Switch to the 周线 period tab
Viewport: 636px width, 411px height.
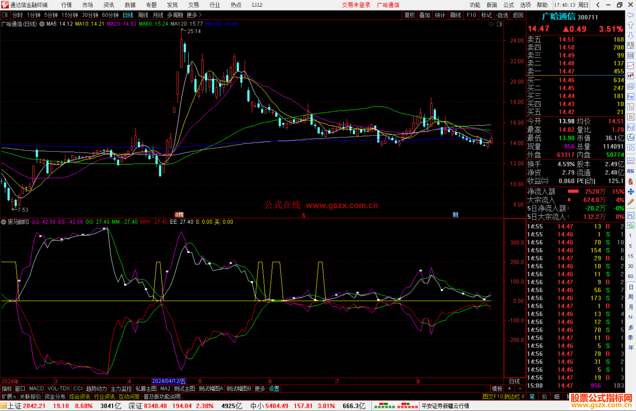tap(143, 15)
